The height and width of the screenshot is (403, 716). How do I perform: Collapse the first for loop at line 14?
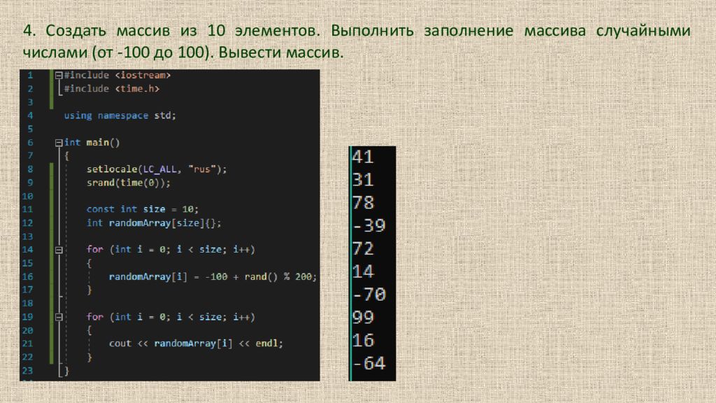[59, 249]
